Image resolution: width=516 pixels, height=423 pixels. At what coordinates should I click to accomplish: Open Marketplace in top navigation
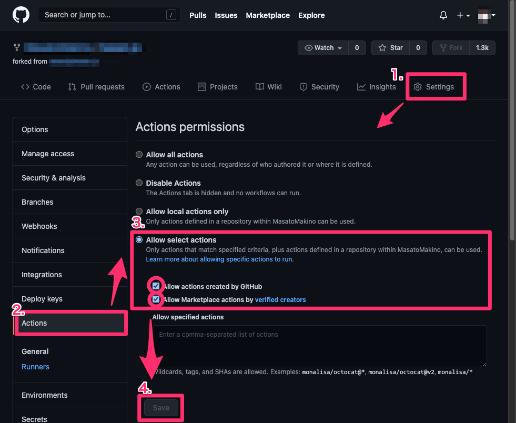268,15
